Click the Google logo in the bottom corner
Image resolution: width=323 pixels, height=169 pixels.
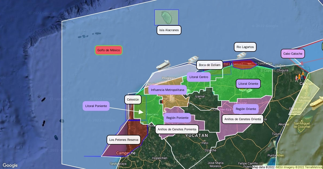[x=10, y=165]
